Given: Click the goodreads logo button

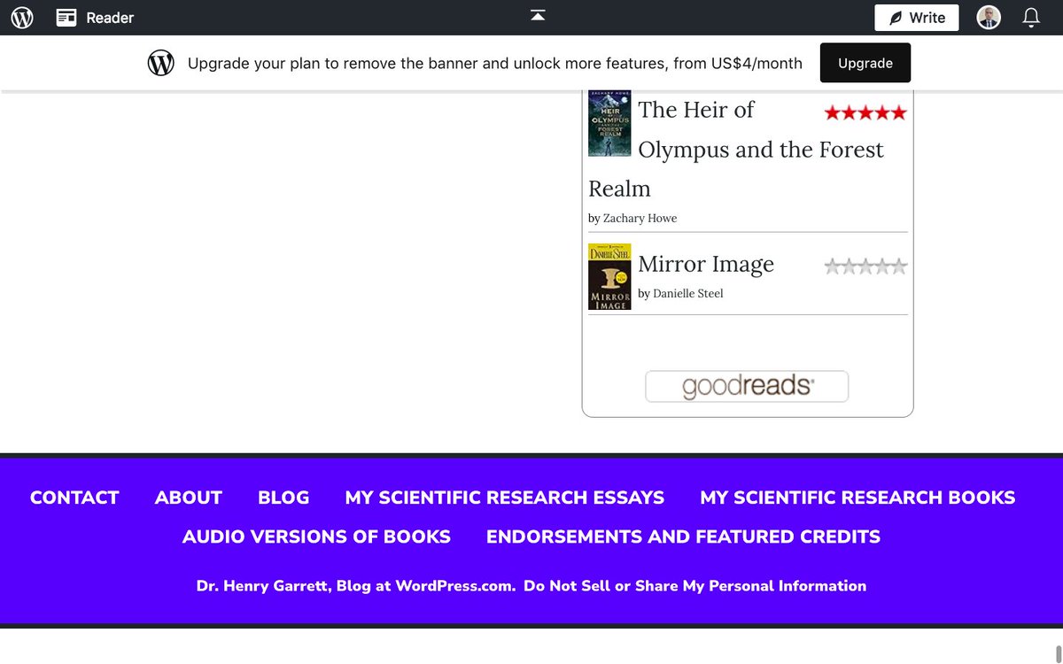Looking at the screenshot, I should [x=747, y=386].
